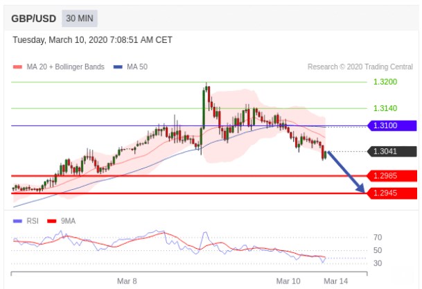Image resolution: width=422 pixels, height=289 pixels.
Task: Select the 1.2945 support price label
Action: pyautogui.click(x=392, y=193)
